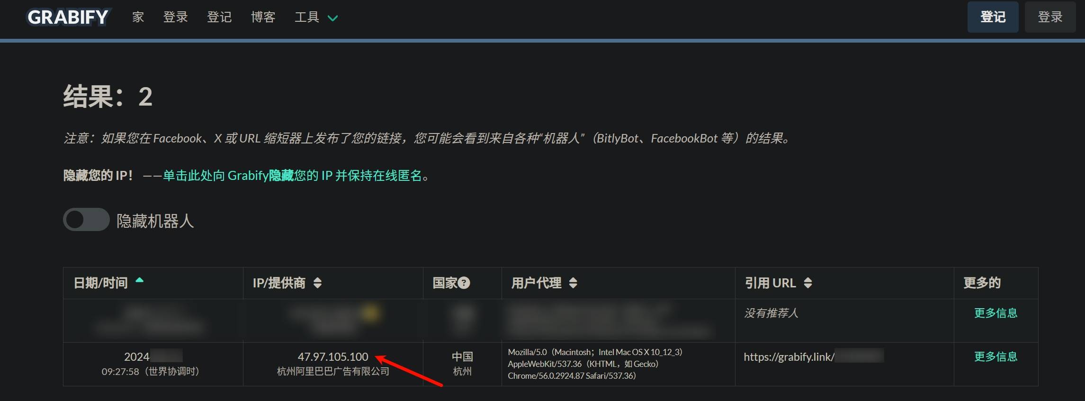Click the 登记 button at top right
Screen dimensions: 1085x401
[993, 17]
